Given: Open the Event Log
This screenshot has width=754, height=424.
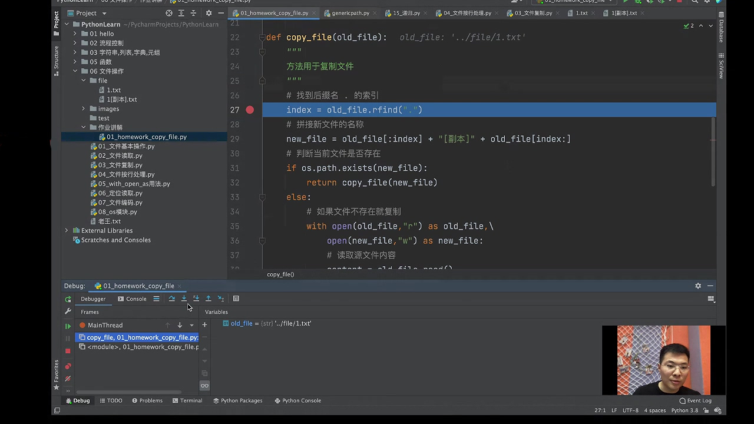Looking at the screenshot, I should click(696, 400).
